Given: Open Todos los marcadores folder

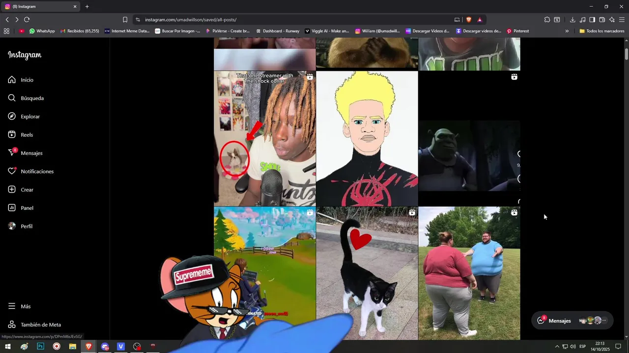Looking at the screenshot, I should coord(601,31).
